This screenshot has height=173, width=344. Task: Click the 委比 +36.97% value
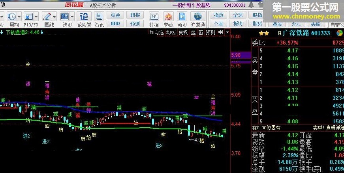(x=288, y=43)
